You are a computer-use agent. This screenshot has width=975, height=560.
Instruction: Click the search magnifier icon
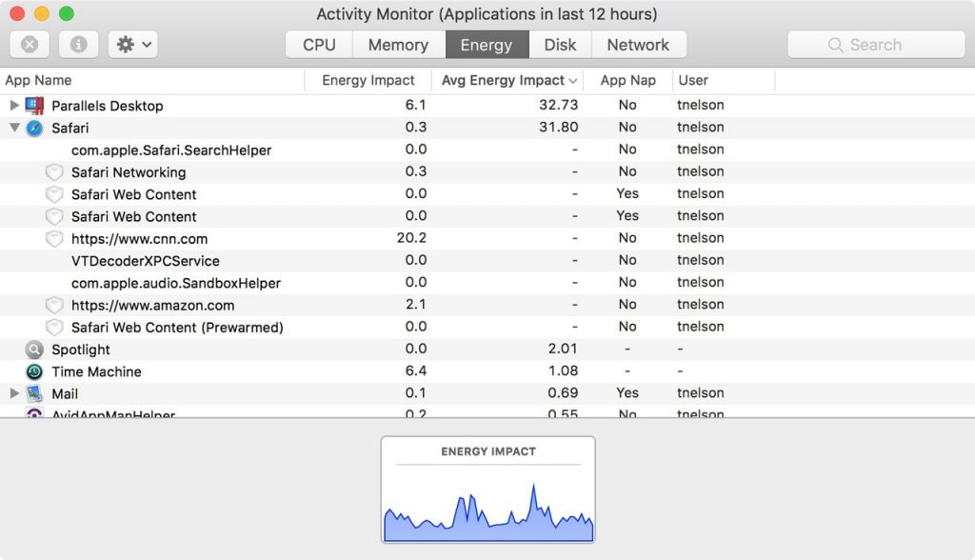836,45
